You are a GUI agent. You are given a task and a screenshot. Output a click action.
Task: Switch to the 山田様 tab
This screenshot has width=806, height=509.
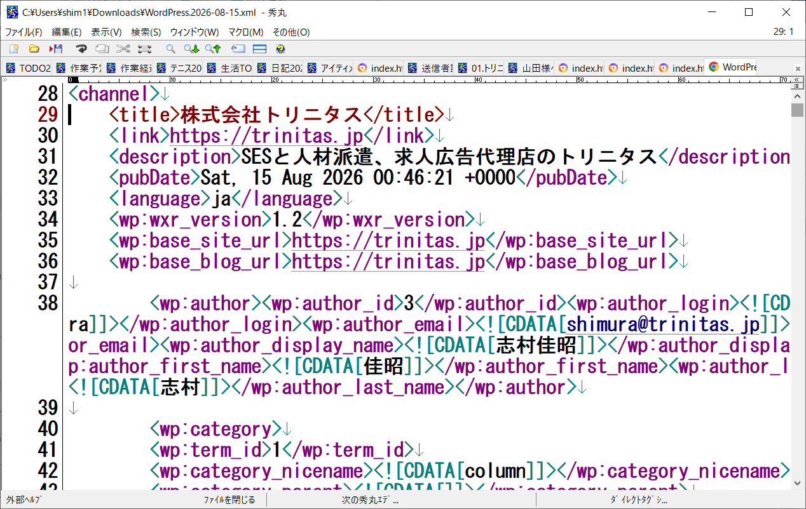(531, 68)
